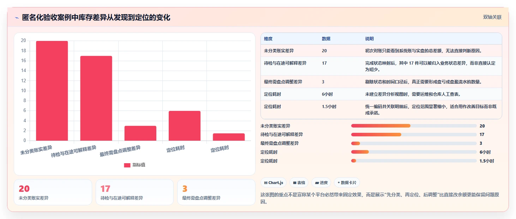Viewport: 516px width, 219px height.
Task: Click the 数据卡片 tag chip
Action: coord(347,183)
